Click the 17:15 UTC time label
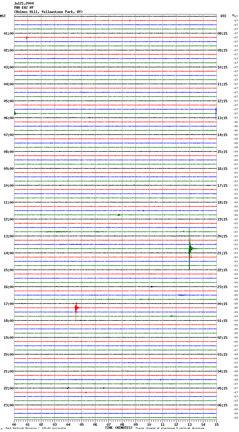 click(x=222, y=186)
